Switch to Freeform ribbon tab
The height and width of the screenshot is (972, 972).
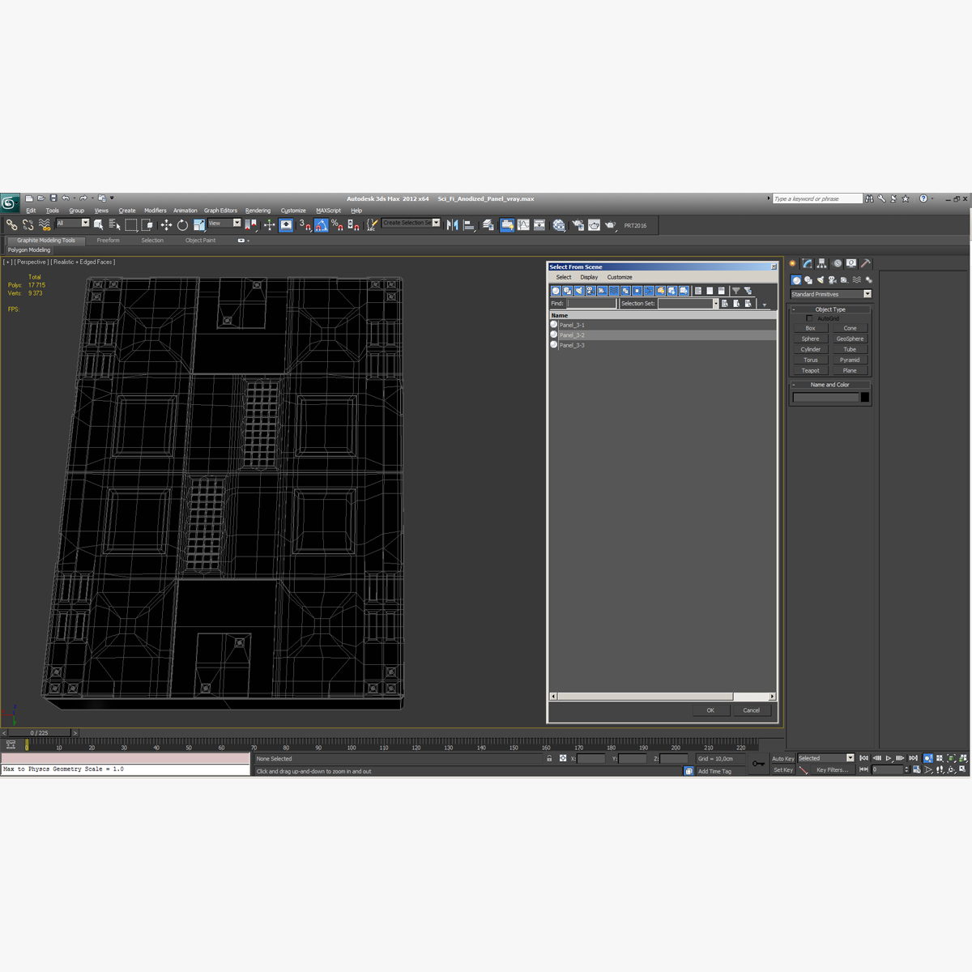[x=108, y=241]
